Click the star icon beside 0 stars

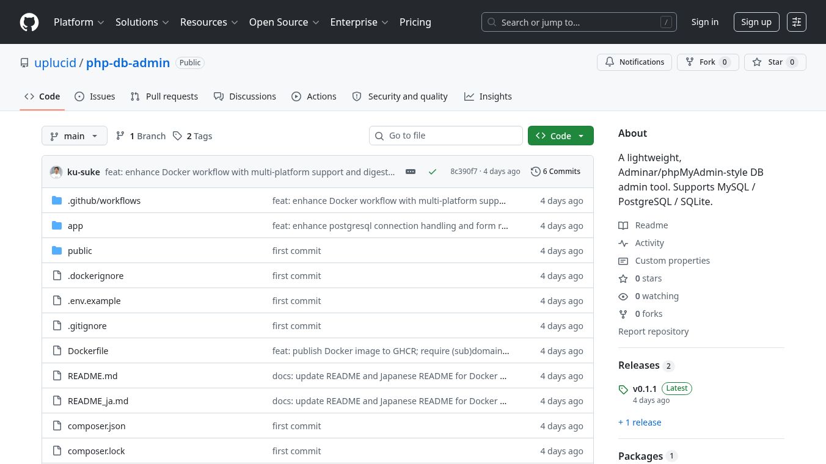623,278
